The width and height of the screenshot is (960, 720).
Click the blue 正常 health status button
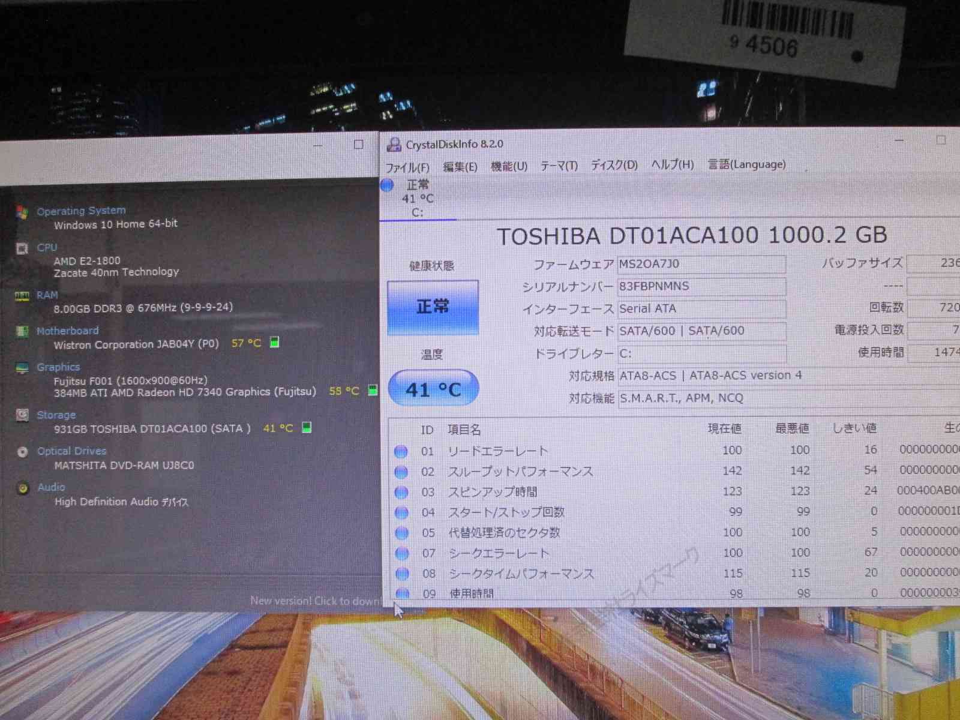433,307
